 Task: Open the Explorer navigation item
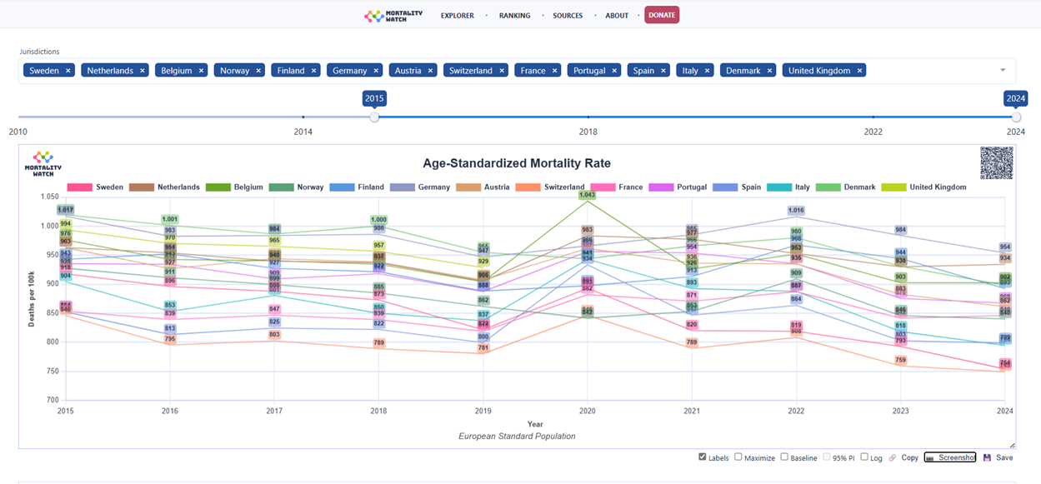click(x=458, y=15)
